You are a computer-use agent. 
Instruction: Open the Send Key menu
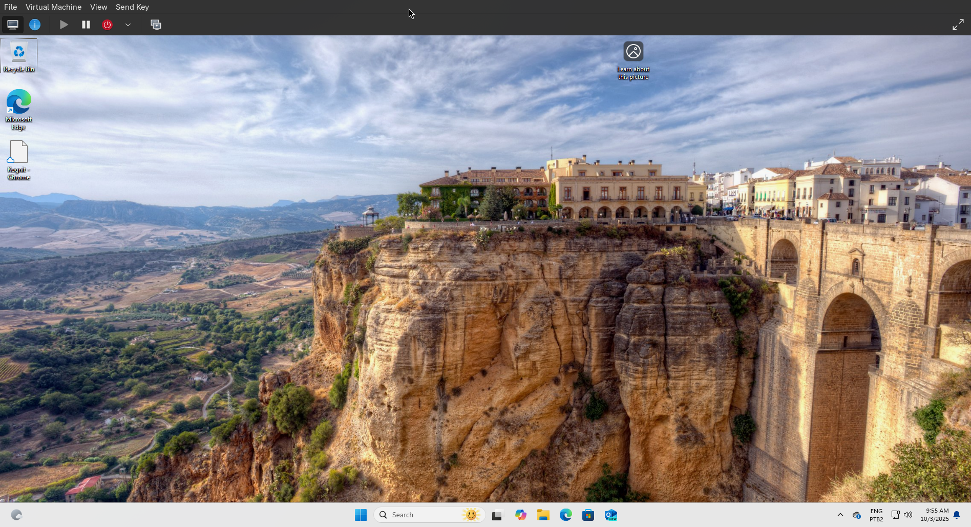(x=132, y=7)
